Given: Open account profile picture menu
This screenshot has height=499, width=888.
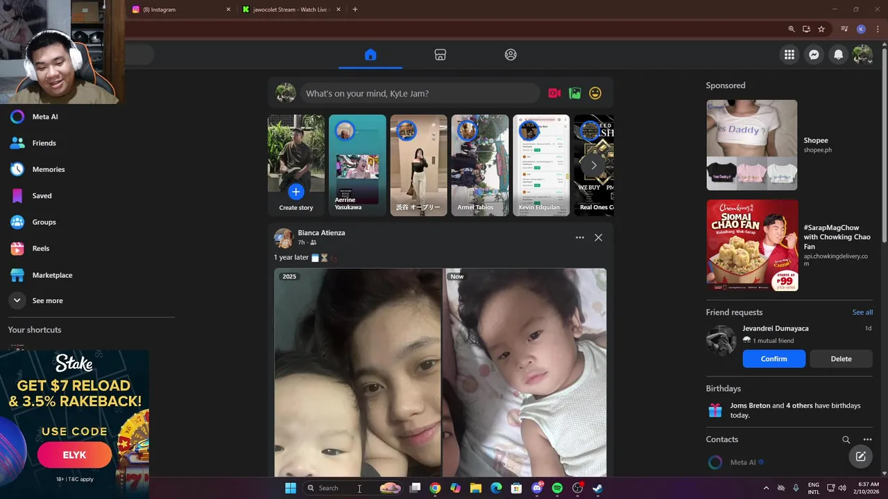Looking at the screenshot, I should click(862, 55).
